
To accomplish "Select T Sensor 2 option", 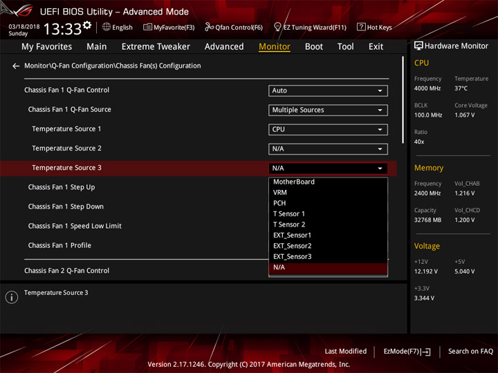I will click(328, 224).
